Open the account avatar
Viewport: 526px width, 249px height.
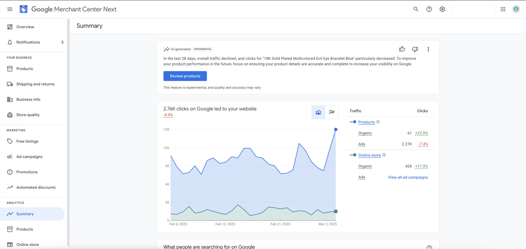(x=516, y=9)
